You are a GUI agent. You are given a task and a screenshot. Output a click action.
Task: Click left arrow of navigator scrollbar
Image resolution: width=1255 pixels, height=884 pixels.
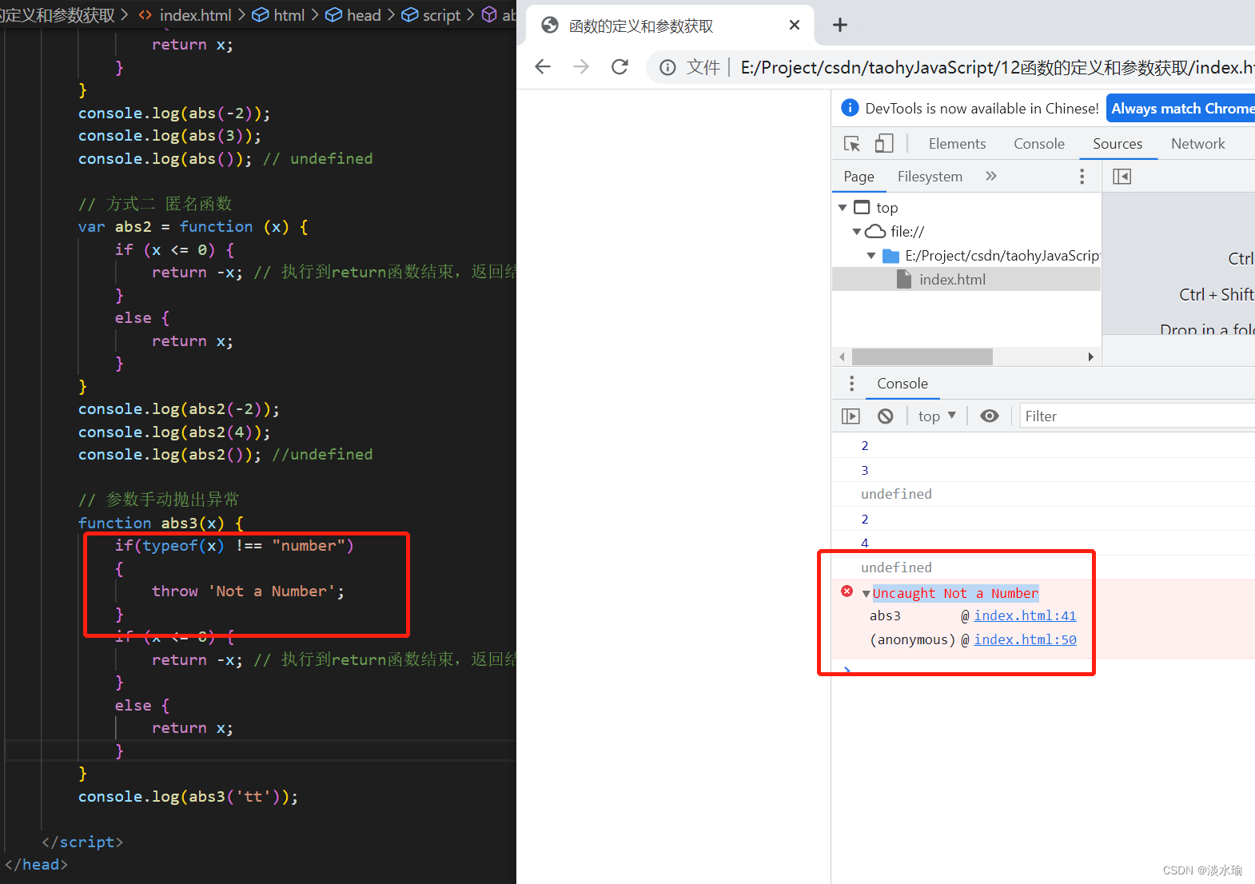tap(842, 356)
